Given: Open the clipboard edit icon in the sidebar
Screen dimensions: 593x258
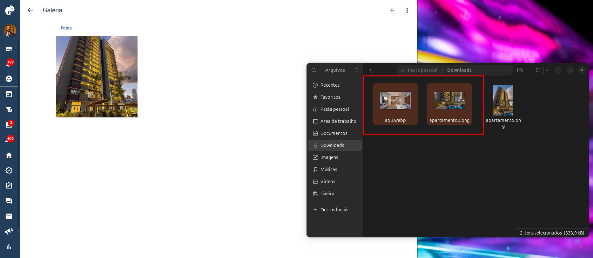Looking at the screenshot, I should click(x=9, y=186).
